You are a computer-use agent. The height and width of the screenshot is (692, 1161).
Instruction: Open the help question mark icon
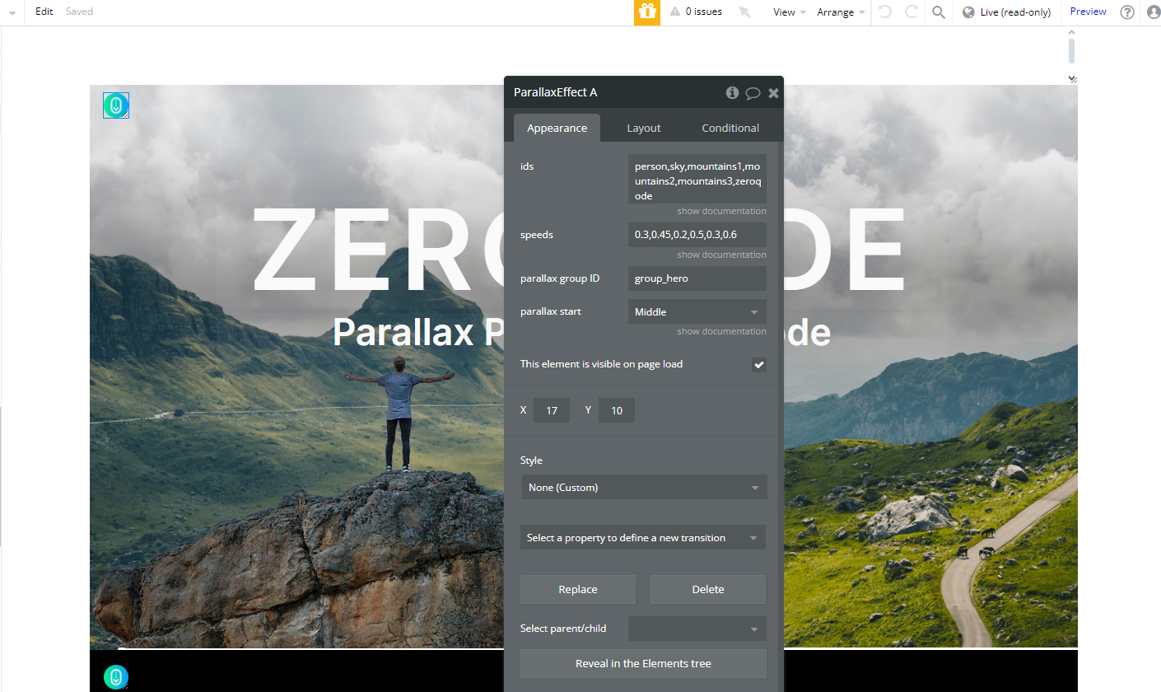point(1127,12)
